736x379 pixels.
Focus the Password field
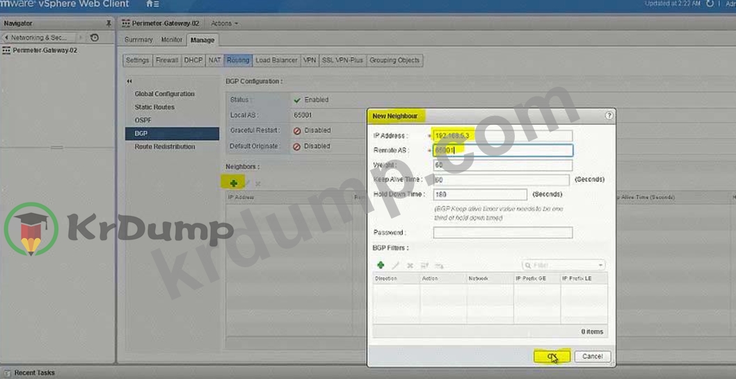point(503,233)
